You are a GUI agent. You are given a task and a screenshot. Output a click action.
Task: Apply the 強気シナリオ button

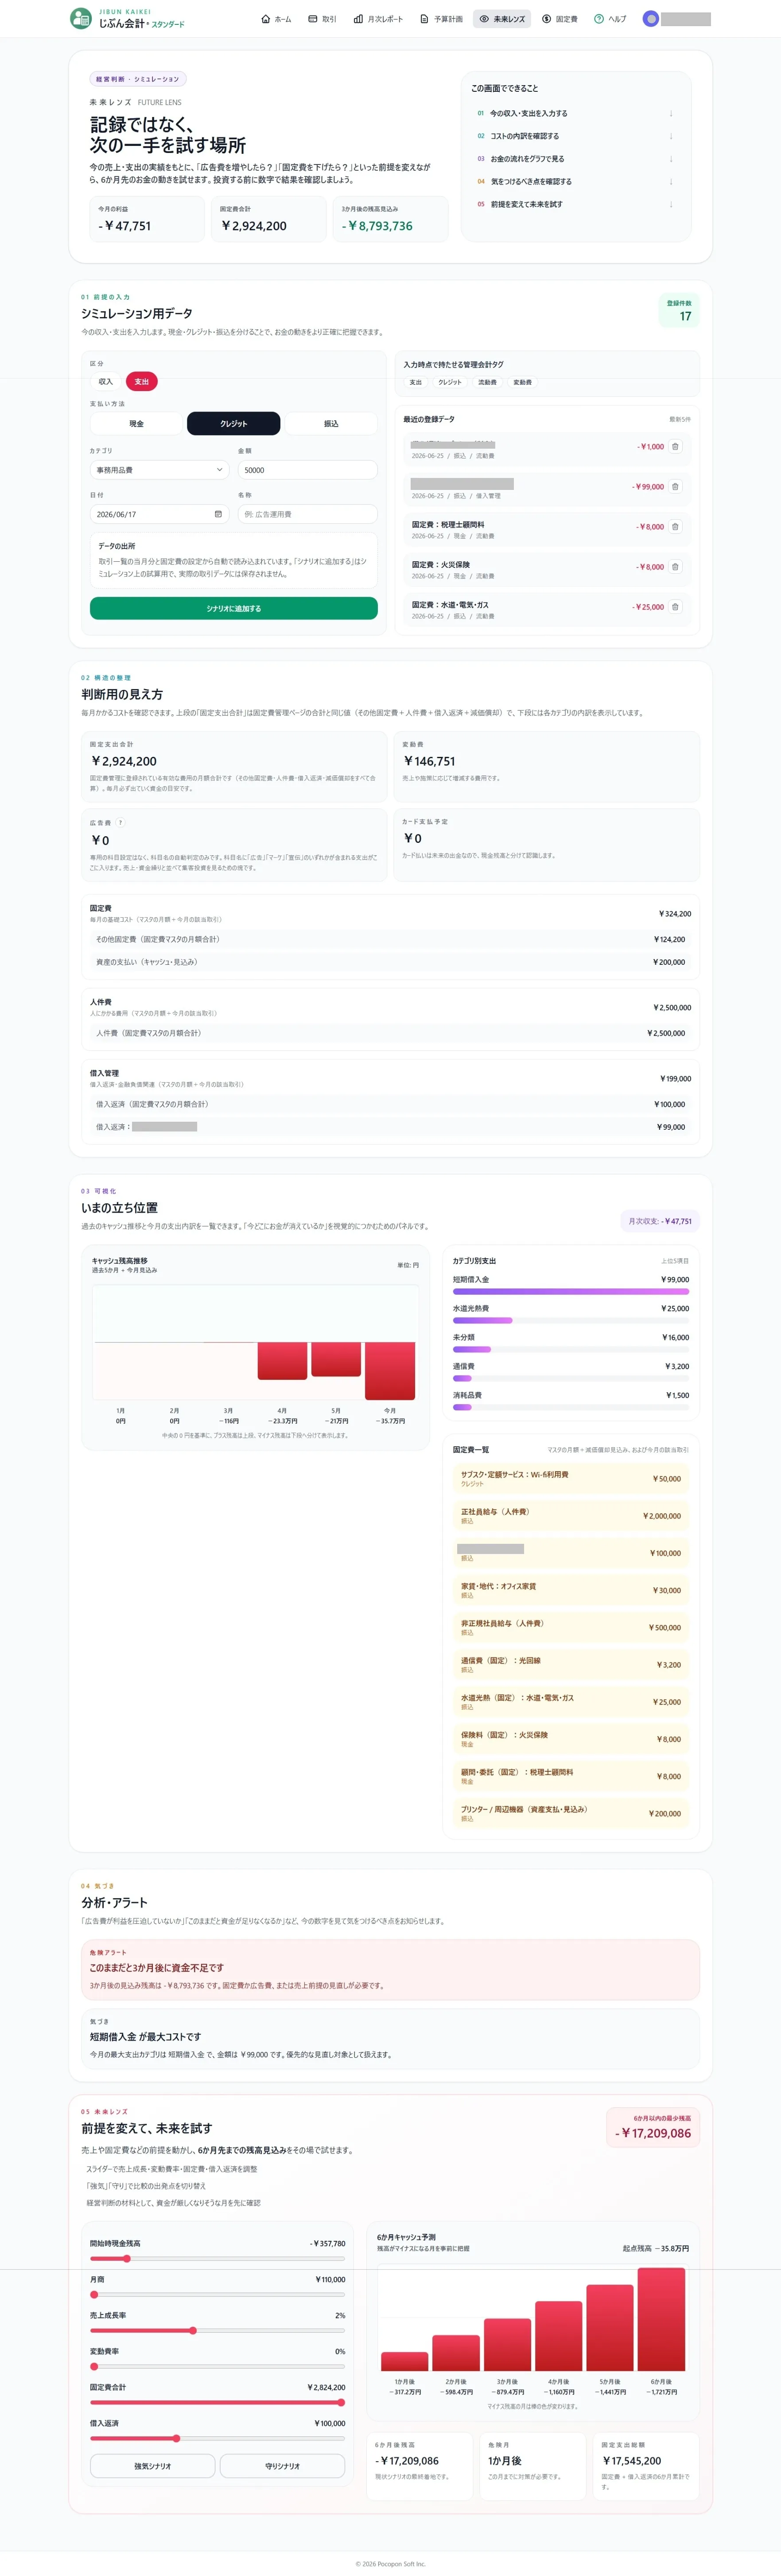153,2466
